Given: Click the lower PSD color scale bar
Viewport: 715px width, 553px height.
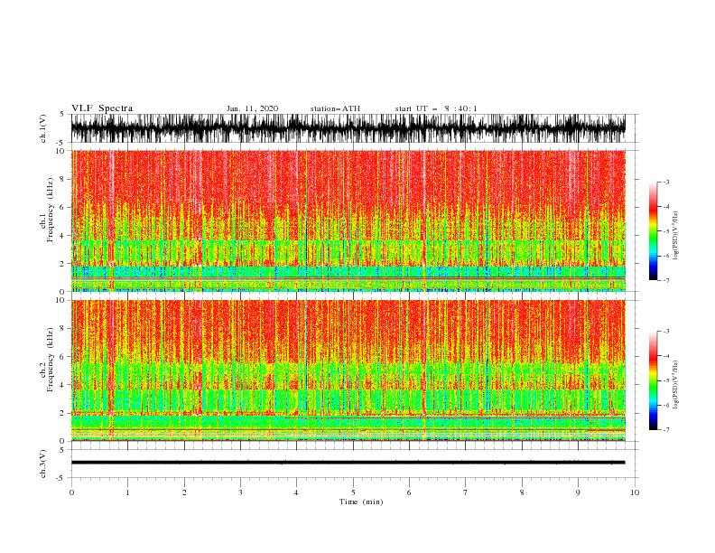Looking at the screenshot, I should pos(653,380).
